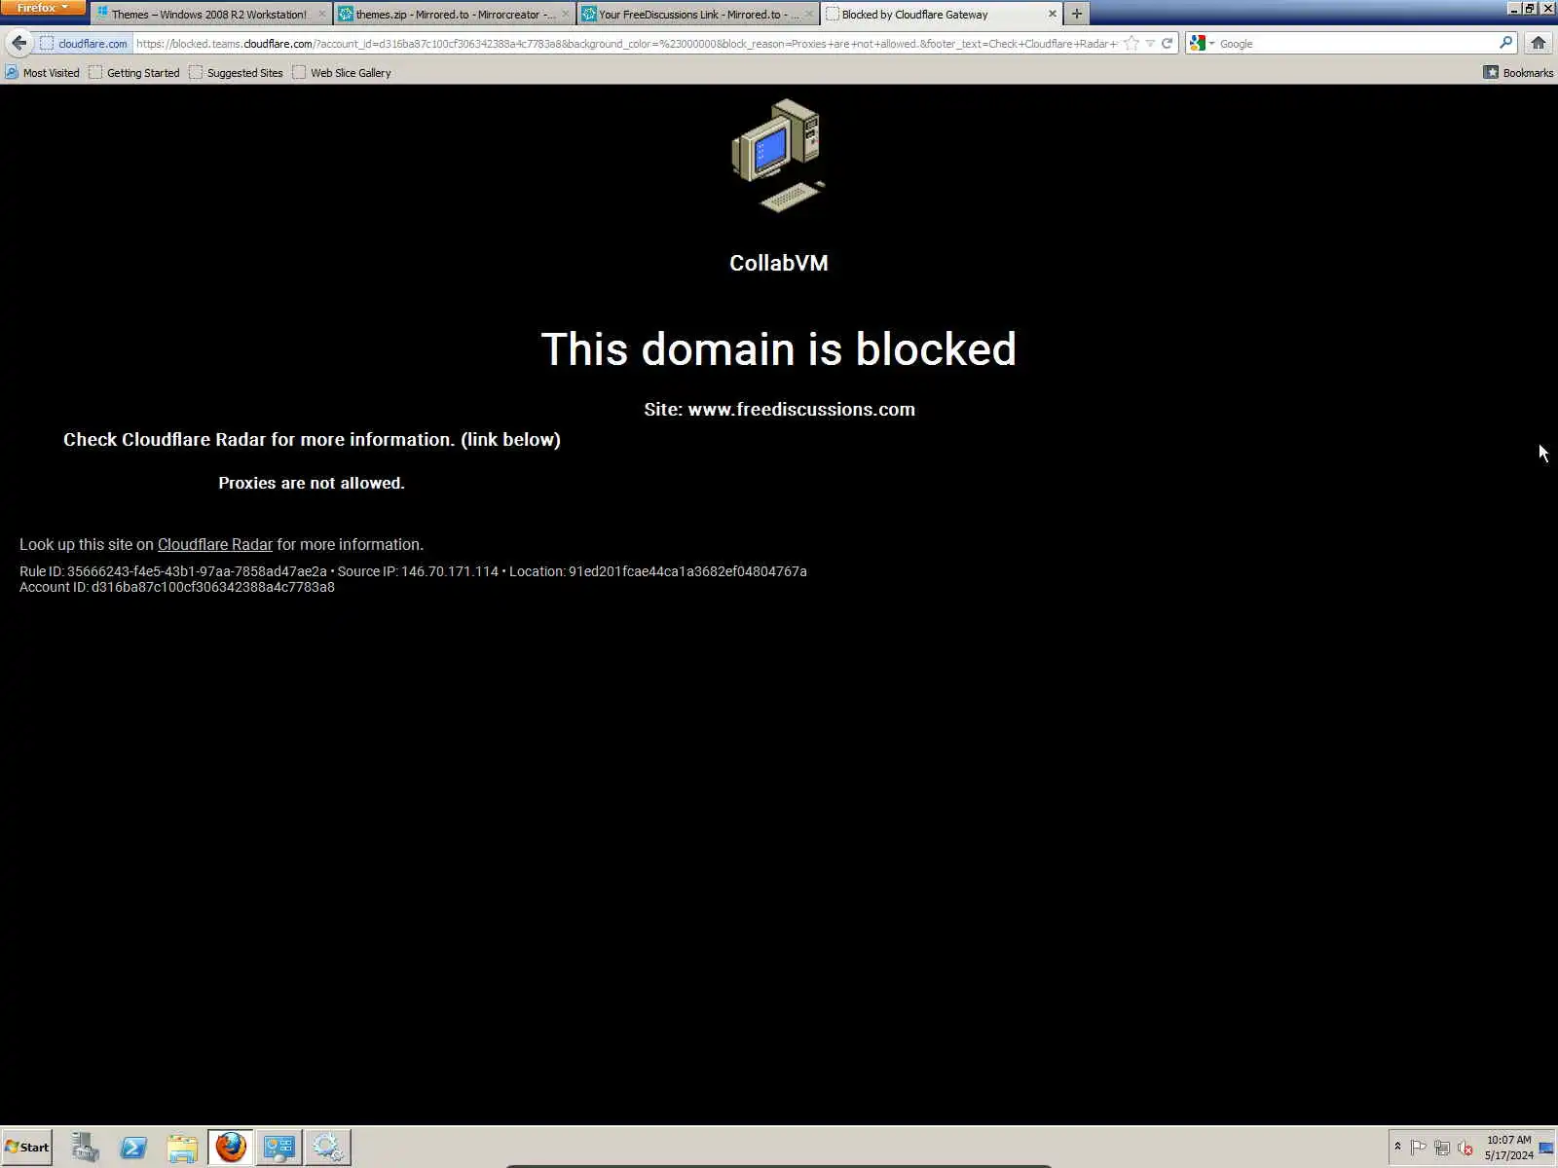Switch to themes.zip Mirrorcreator tab
1558x1168 pixels.
click(x=454, y=15)
